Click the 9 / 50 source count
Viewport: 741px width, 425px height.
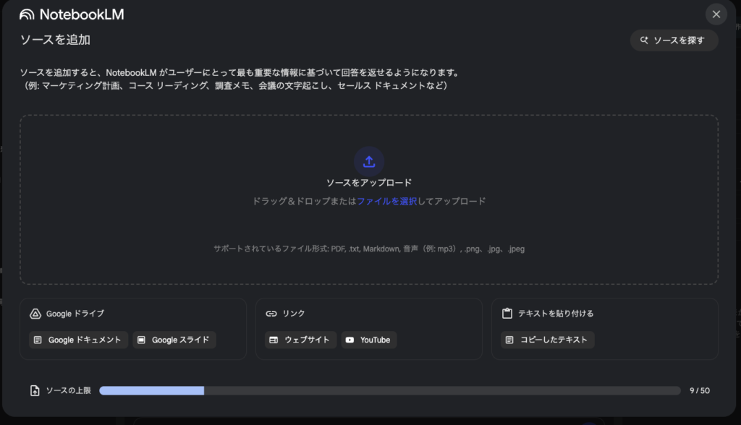[700, 390]
